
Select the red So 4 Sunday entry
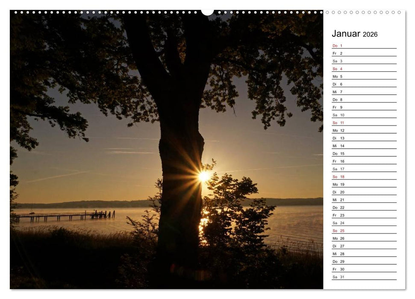pyautogui.click(x=363, y=69)
